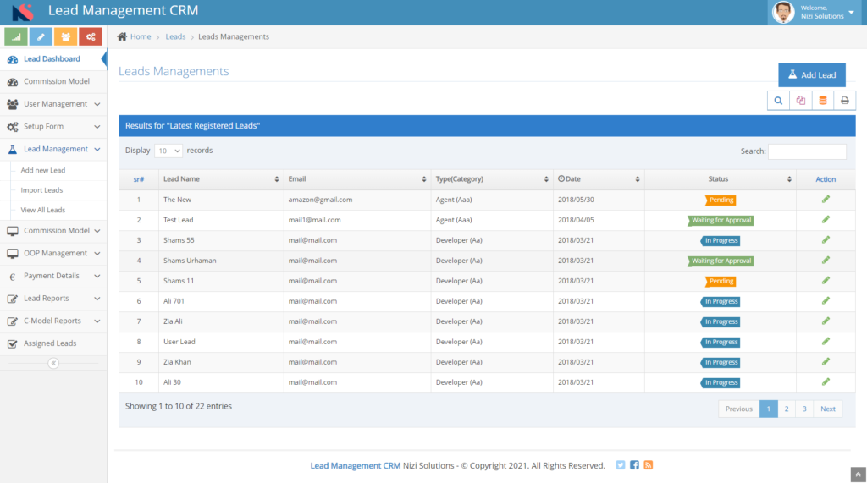
Task: Click the red gears shortcut icon
Action: tap(91, 37)
